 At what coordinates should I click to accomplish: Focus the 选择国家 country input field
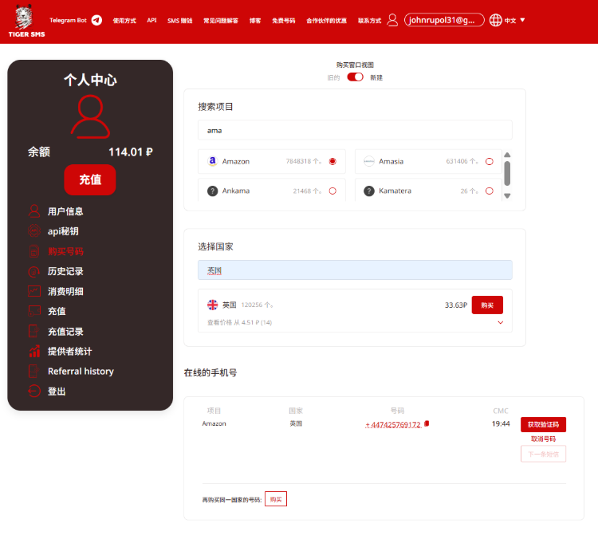pyautogui.click(x=355, y=270)
